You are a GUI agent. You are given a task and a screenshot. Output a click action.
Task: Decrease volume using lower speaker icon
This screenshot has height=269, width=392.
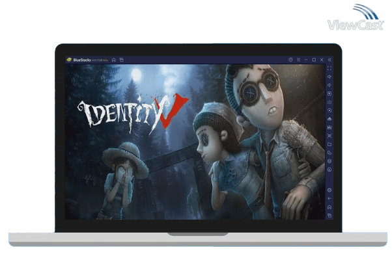point(329,85)
